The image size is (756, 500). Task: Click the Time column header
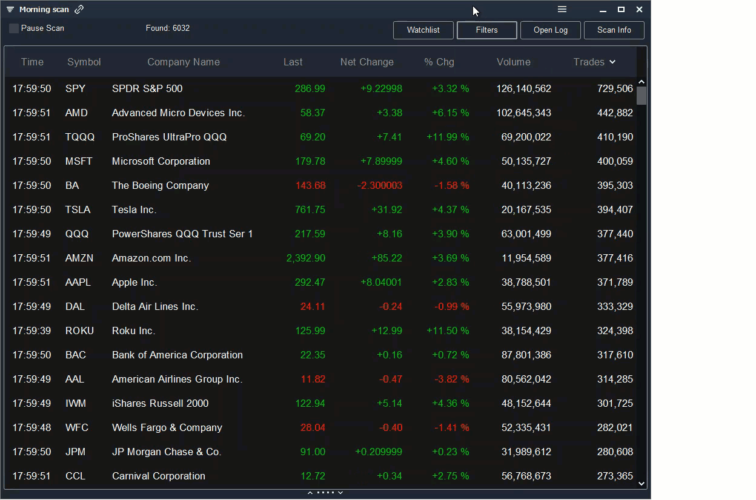coord(31,62)
